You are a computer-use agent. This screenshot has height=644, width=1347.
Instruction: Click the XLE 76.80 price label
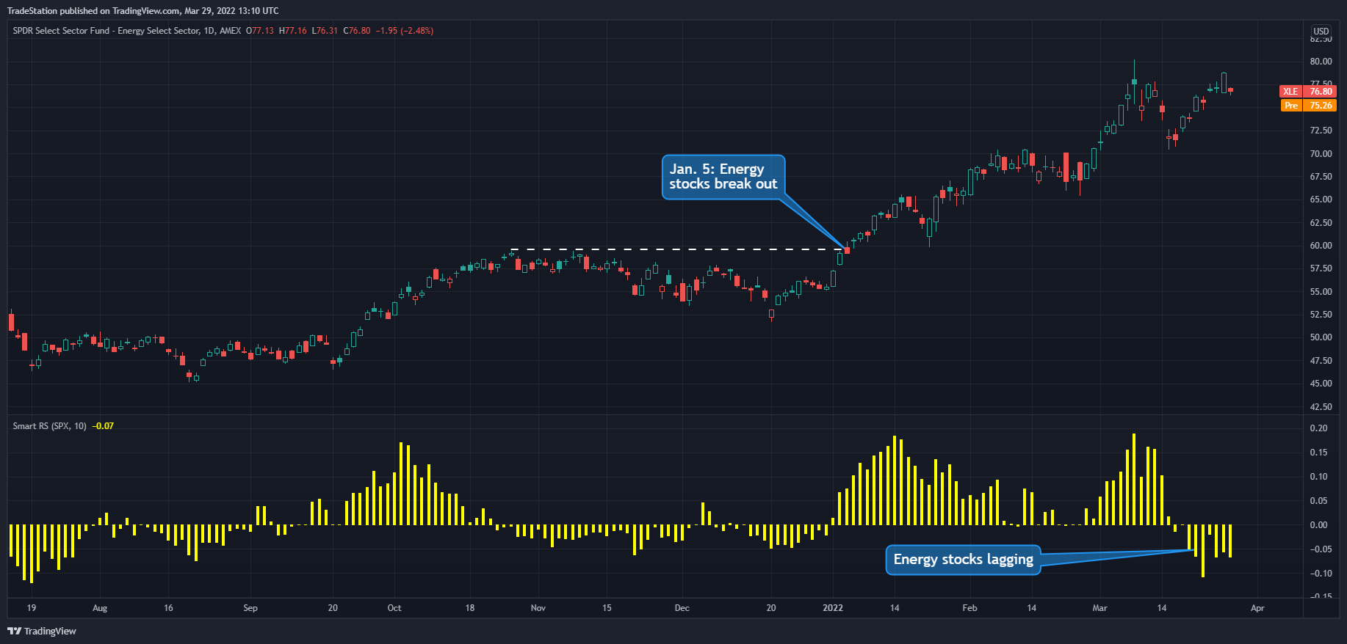[1308, 92]
